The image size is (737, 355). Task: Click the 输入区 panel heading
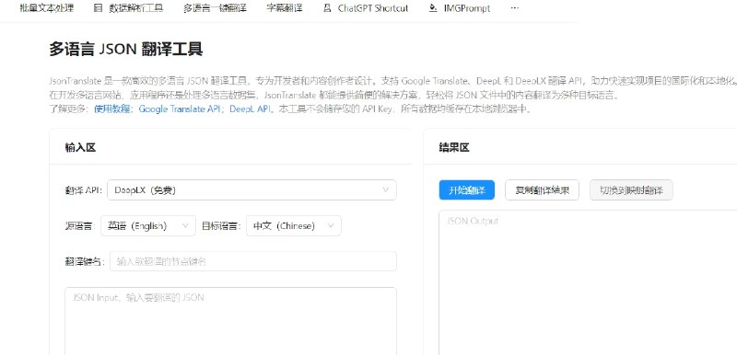click(80, 148)
